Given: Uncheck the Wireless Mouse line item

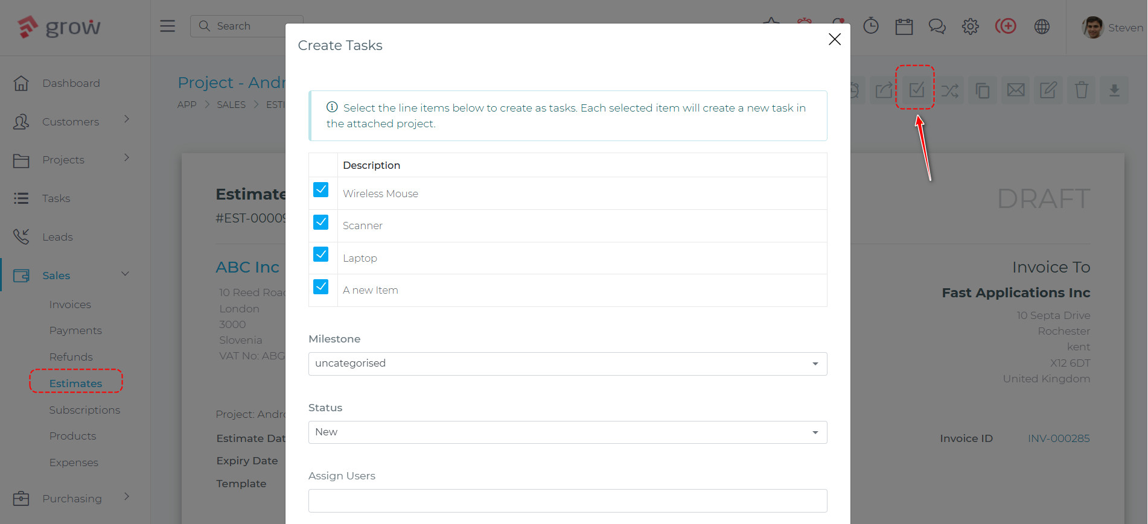Looking at the screenshot, I should click(321, 190).
